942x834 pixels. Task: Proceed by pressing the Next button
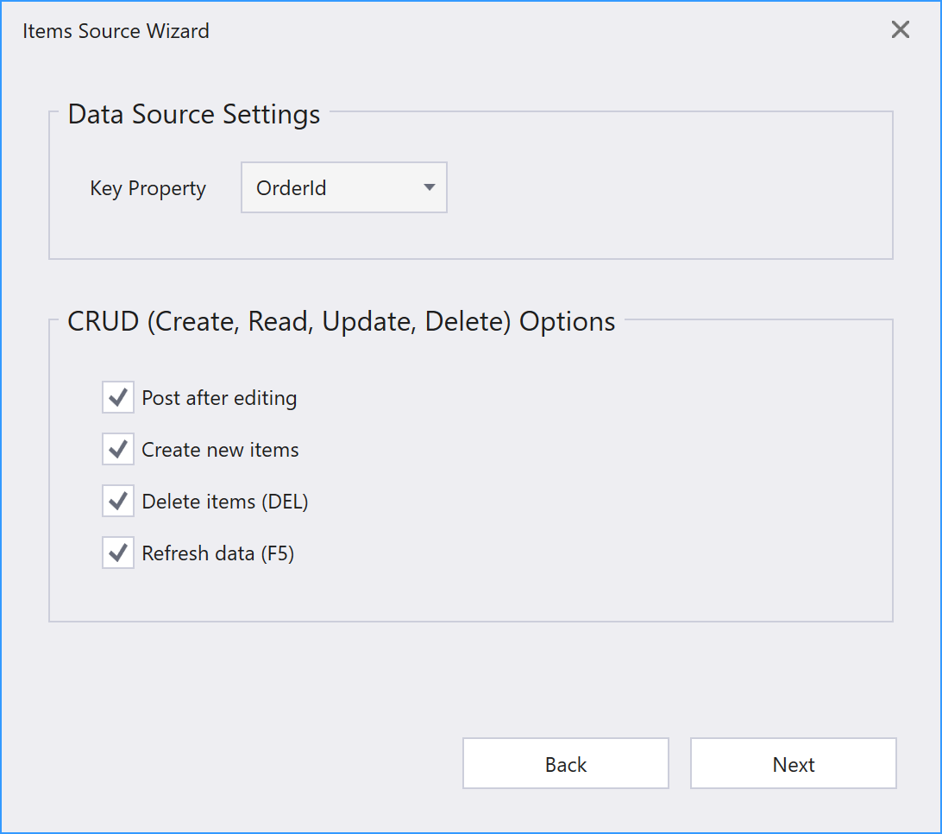[x=794, y=764]
